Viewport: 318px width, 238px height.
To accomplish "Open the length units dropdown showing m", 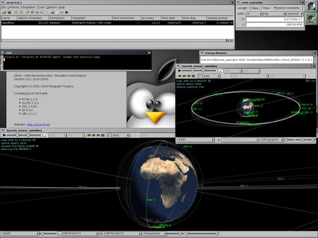I will pyautogui.click(x=254, y=14).
